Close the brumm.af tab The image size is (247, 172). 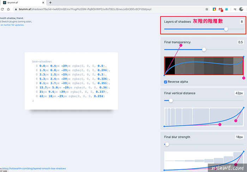(x=43, y=2)
